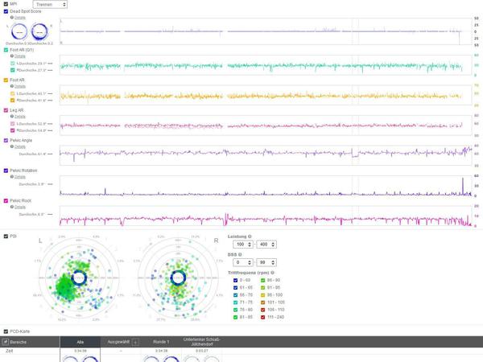Select the tab right of Runde 1
Viewport: 483px width, 362px height.
[202, 342]
